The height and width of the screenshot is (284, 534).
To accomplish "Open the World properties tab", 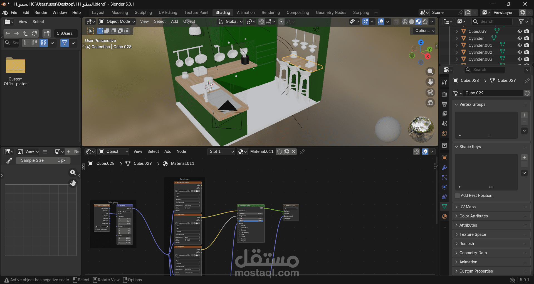I will [444, 133].
